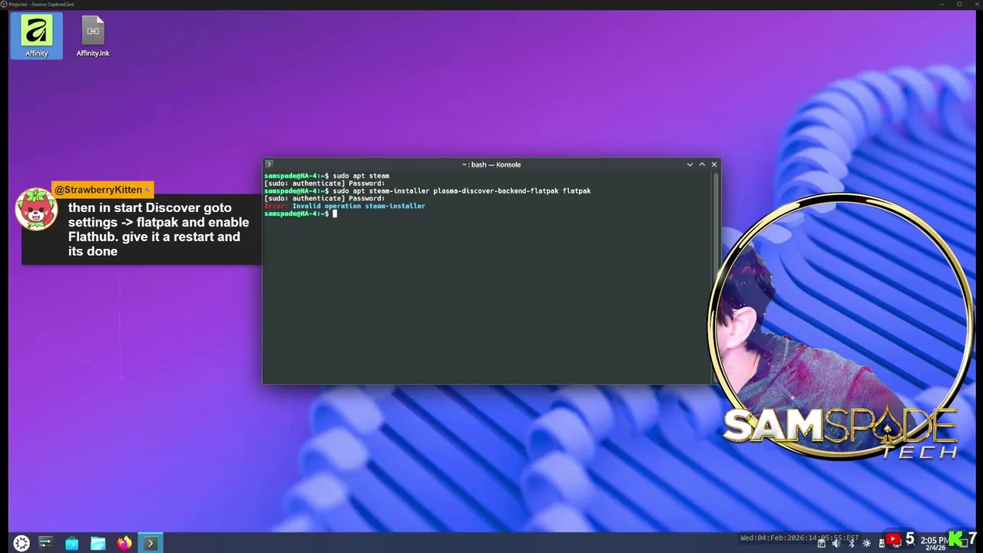Open System Settings from the taskbar
The image size is (983, 553).
tap(45, 543)
